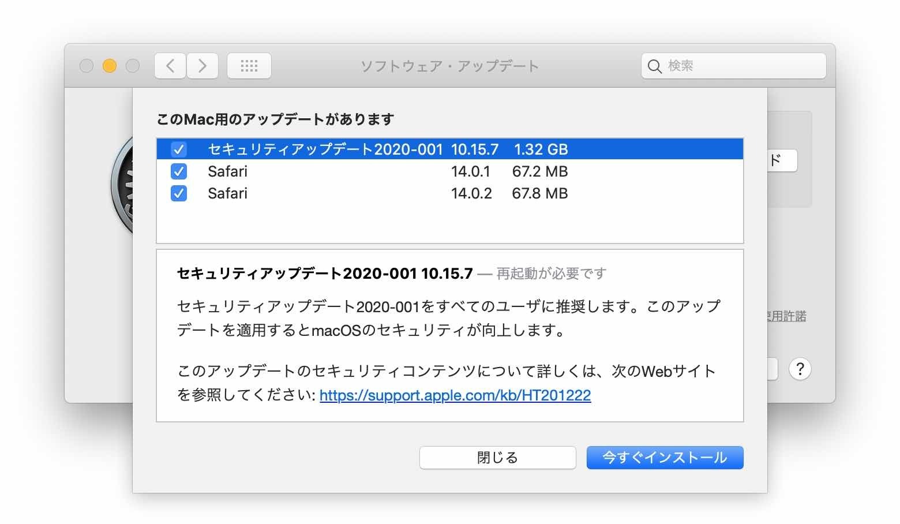900x524 pixels.
Task: Click the 閉じる button
Action: point(497,458)
